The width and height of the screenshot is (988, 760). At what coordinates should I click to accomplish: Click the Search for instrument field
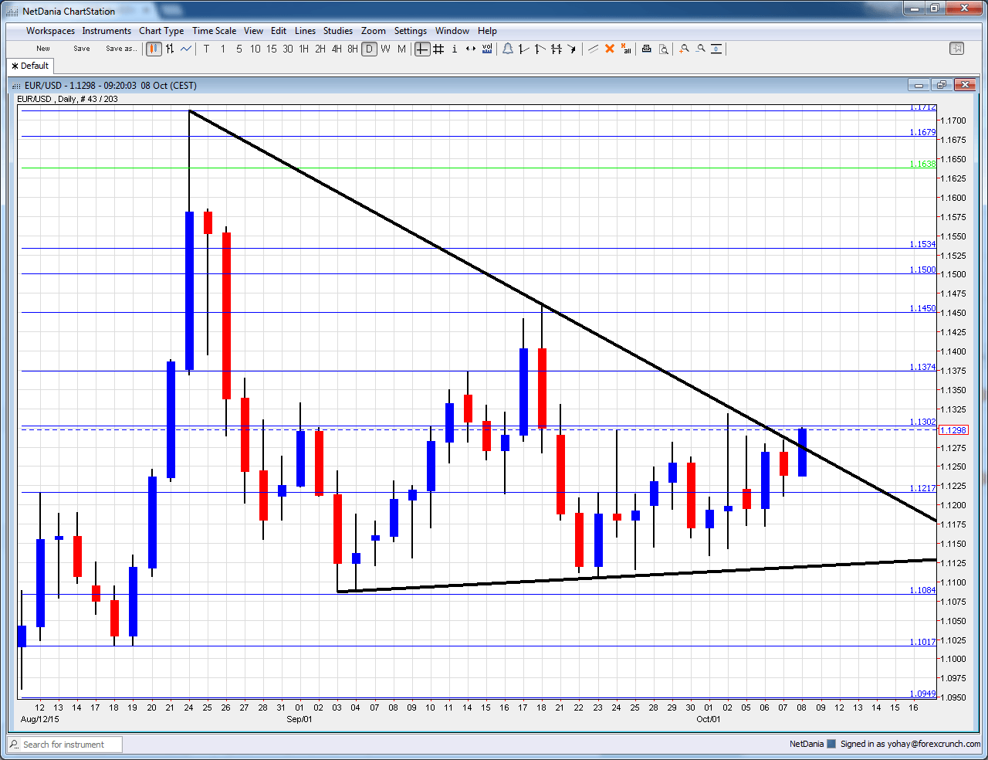point(65,745)
